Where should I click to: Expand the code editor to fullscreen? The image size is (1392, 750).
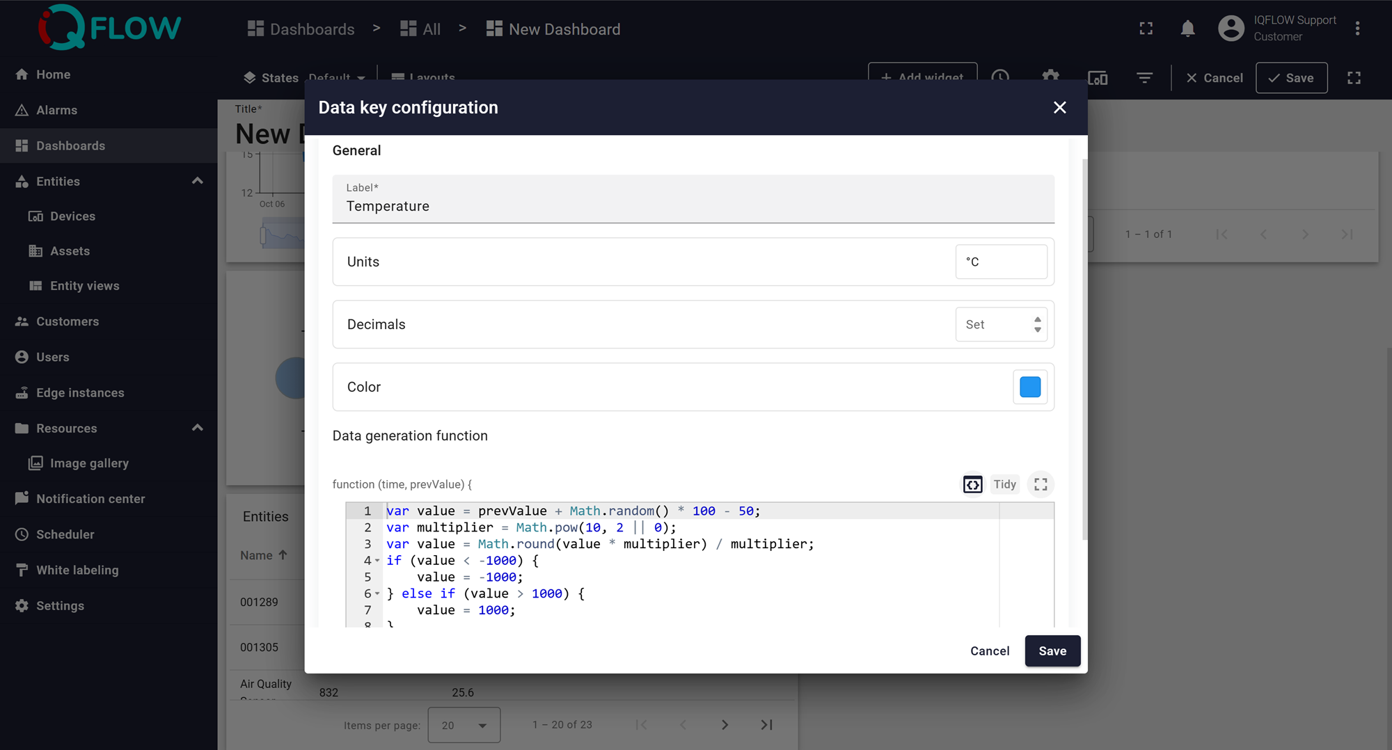[1041, 484]
